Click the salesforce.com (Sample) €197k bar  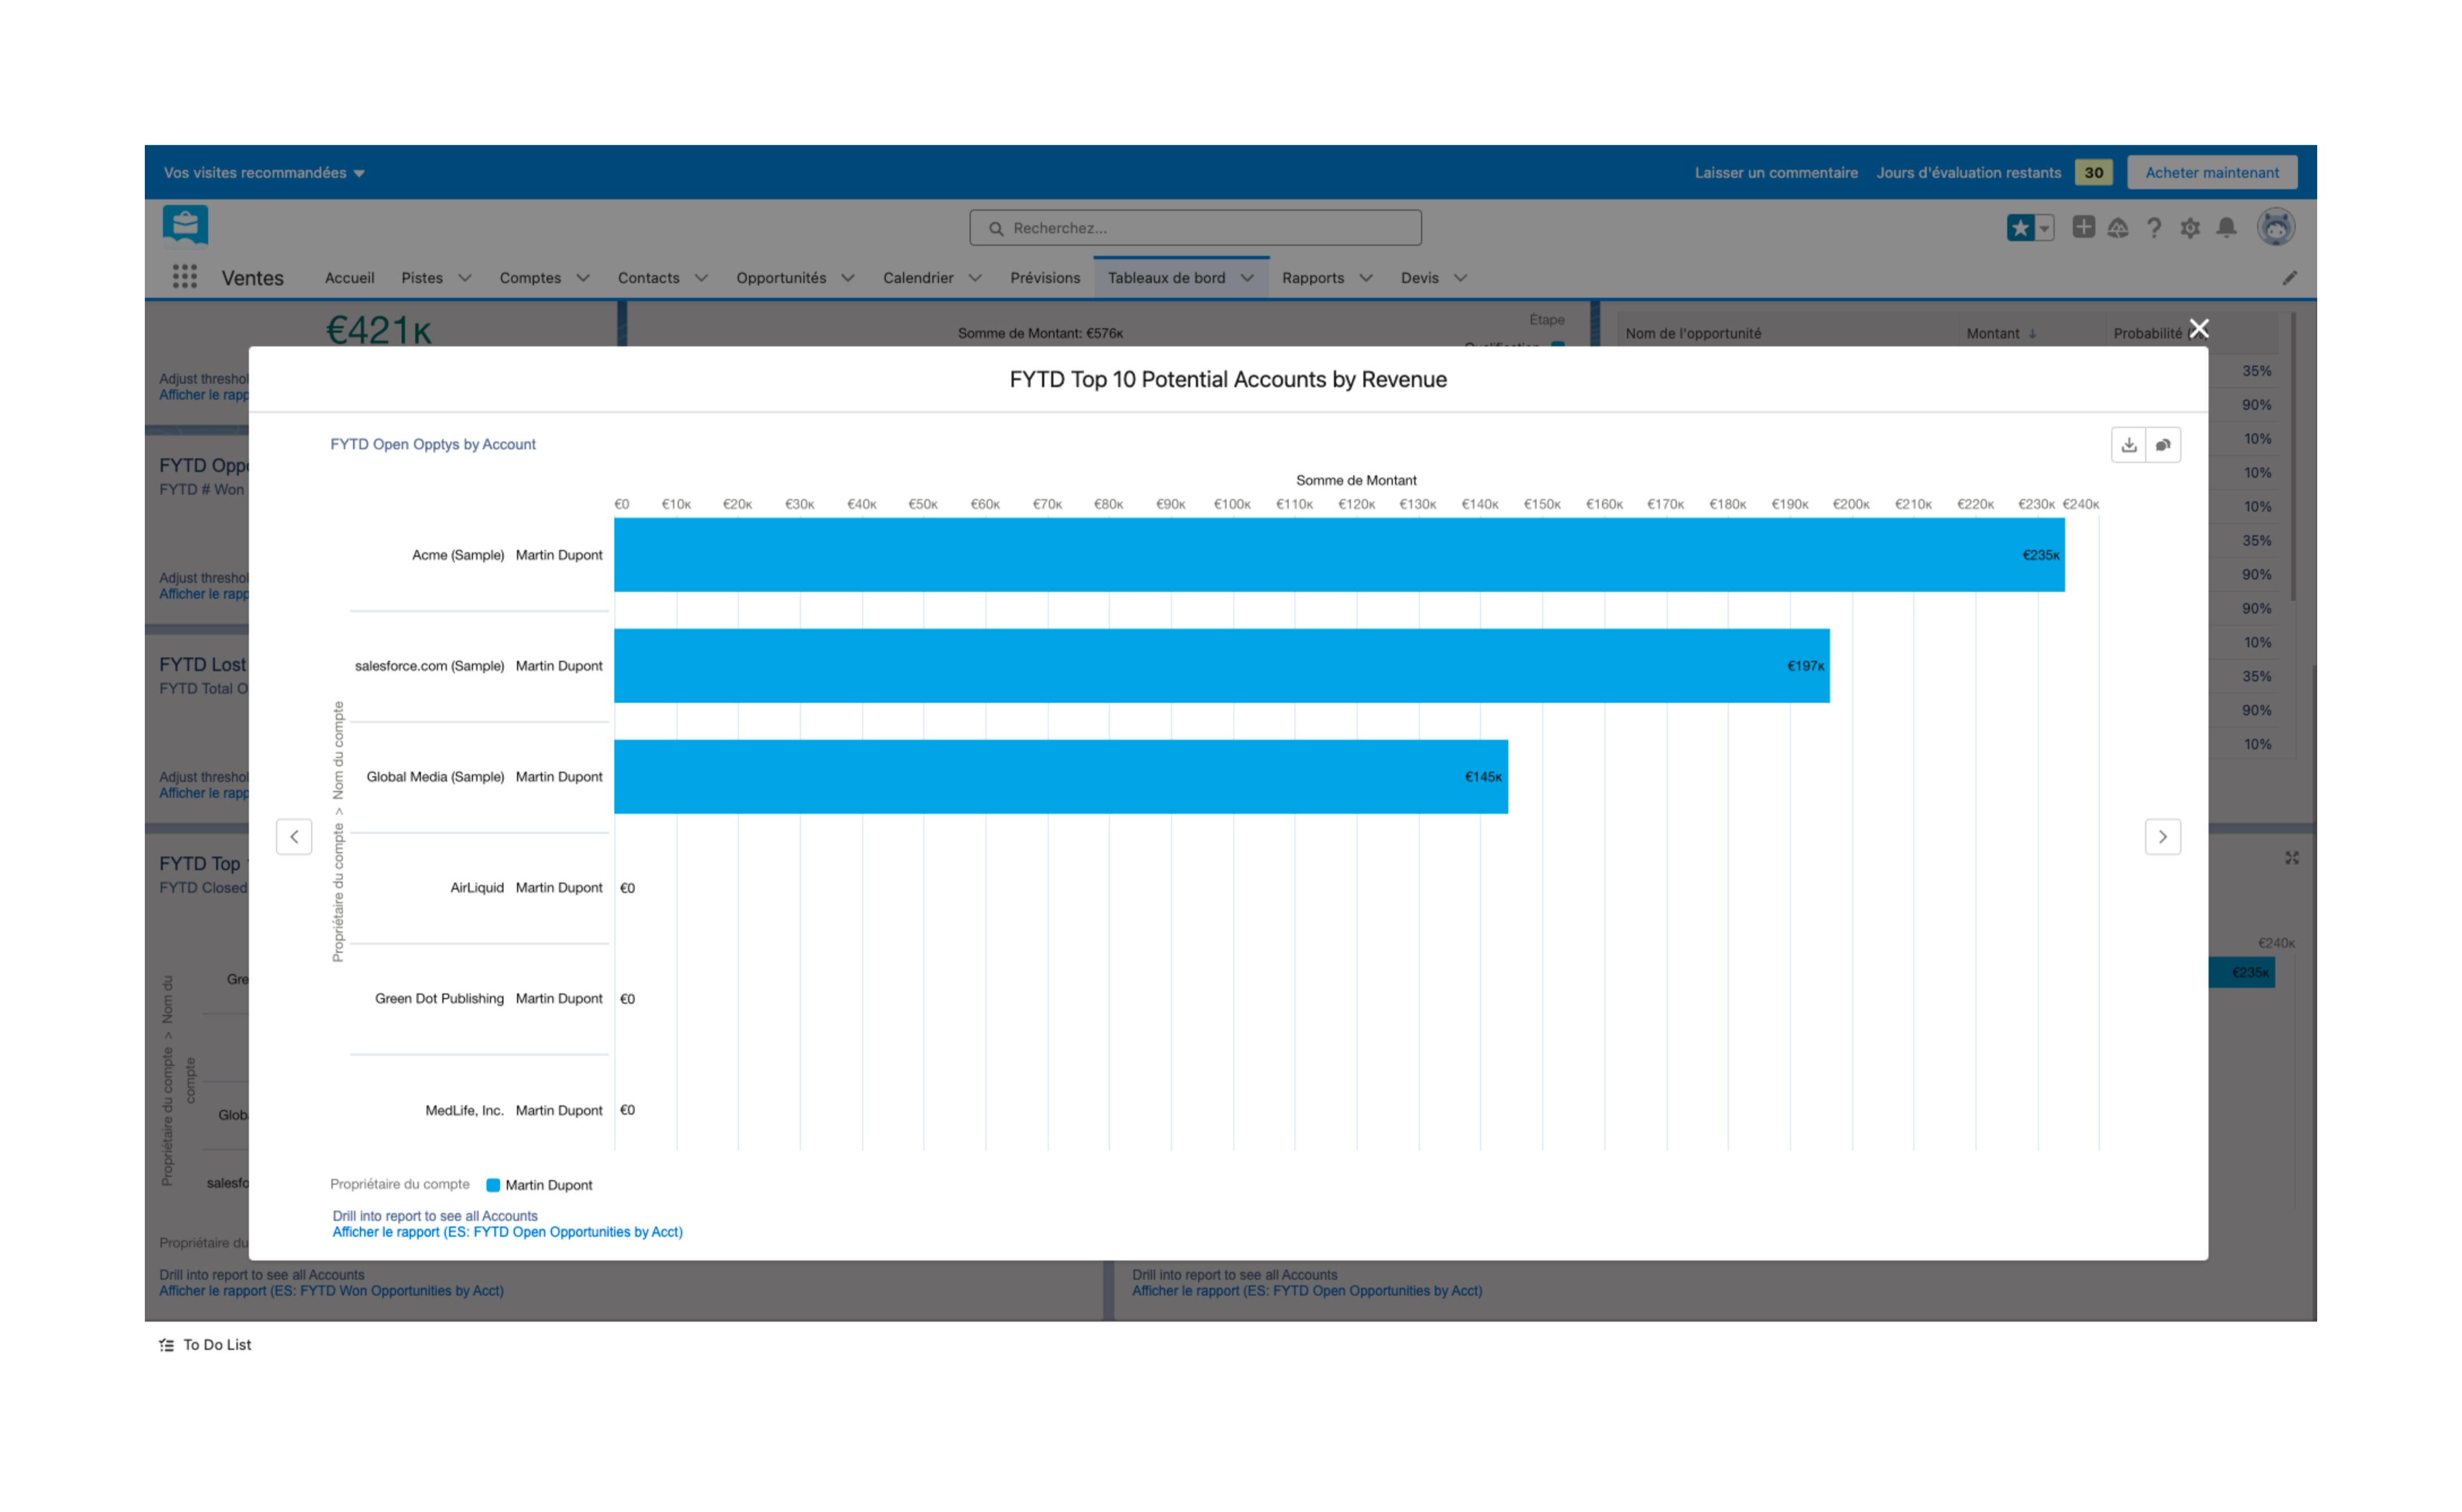(1222, 666)
